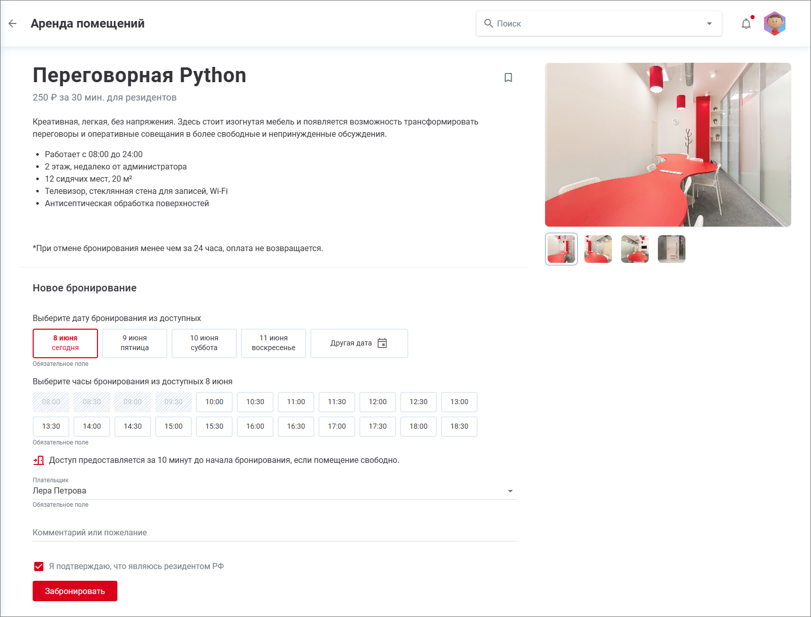
Task: Open calendar icon in Другая дата
Action: pyautogui.click(x=382, y=343)
